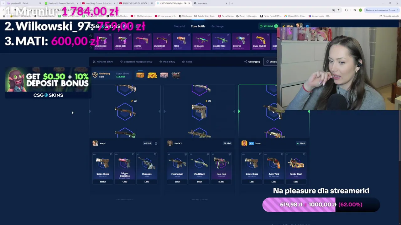Click the 7.94zł total for Isamu

[301, 143]
